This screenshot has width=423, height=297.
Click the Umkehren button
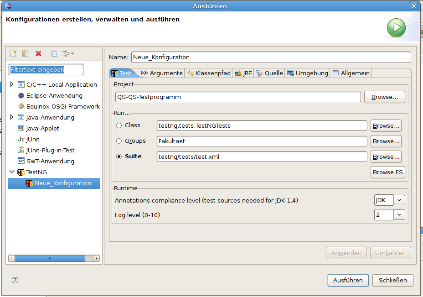[x=390, y=253]
